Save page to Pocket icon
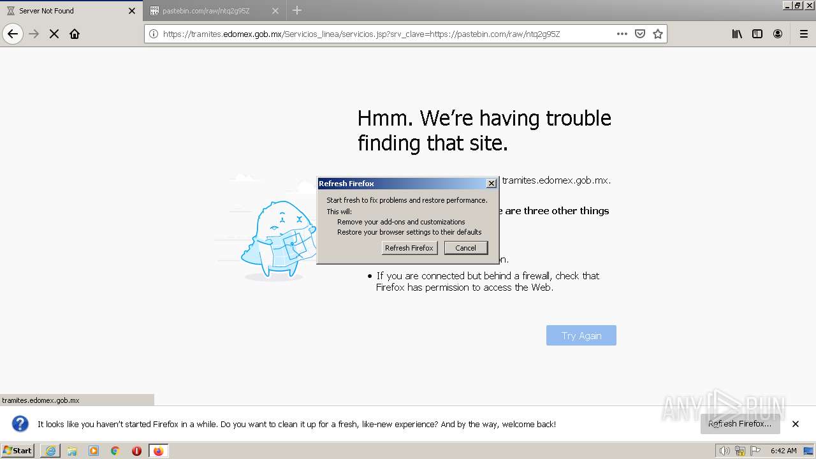Viewport: 816px width, 459px height. (x=640, y=34)
